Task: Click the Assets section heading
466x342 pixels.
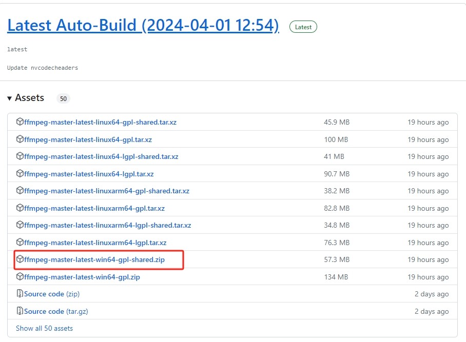Action: (29, 97)
